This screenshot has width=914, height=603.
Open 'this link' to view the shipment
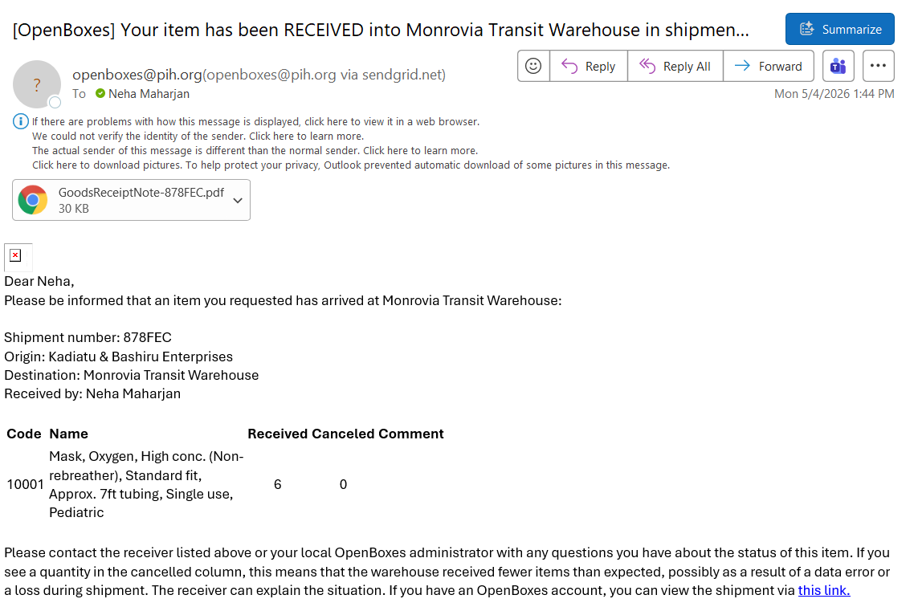tap(824, 590)
